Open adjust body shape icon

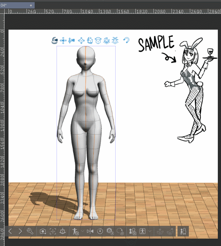click(x=143, y=231)
